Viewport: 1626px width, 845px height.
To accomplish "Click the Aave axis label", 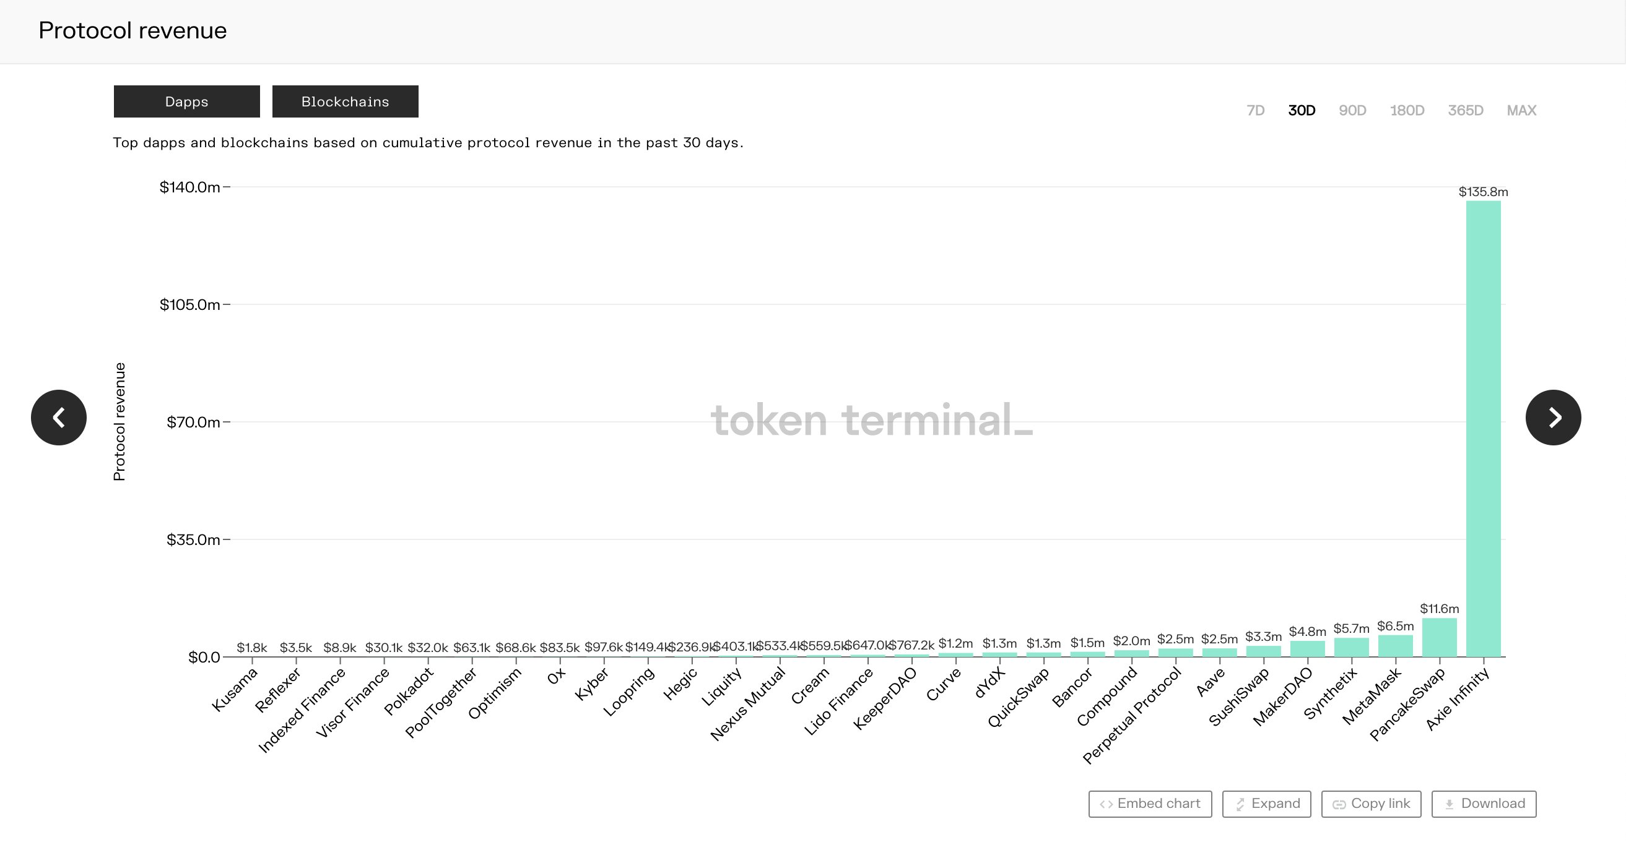I will (x=1211, y=683).
